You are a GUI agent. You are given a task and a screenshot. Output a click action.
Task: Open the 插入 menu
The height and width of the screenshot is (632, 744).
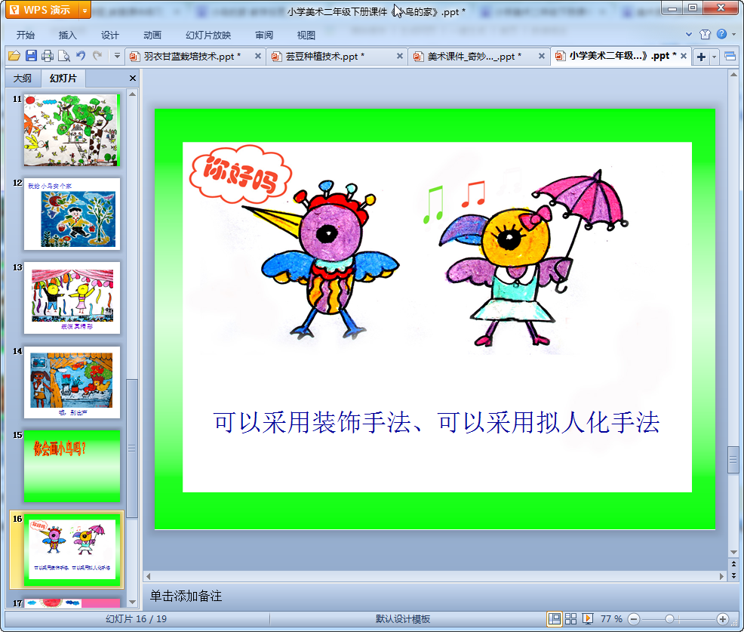67,35
